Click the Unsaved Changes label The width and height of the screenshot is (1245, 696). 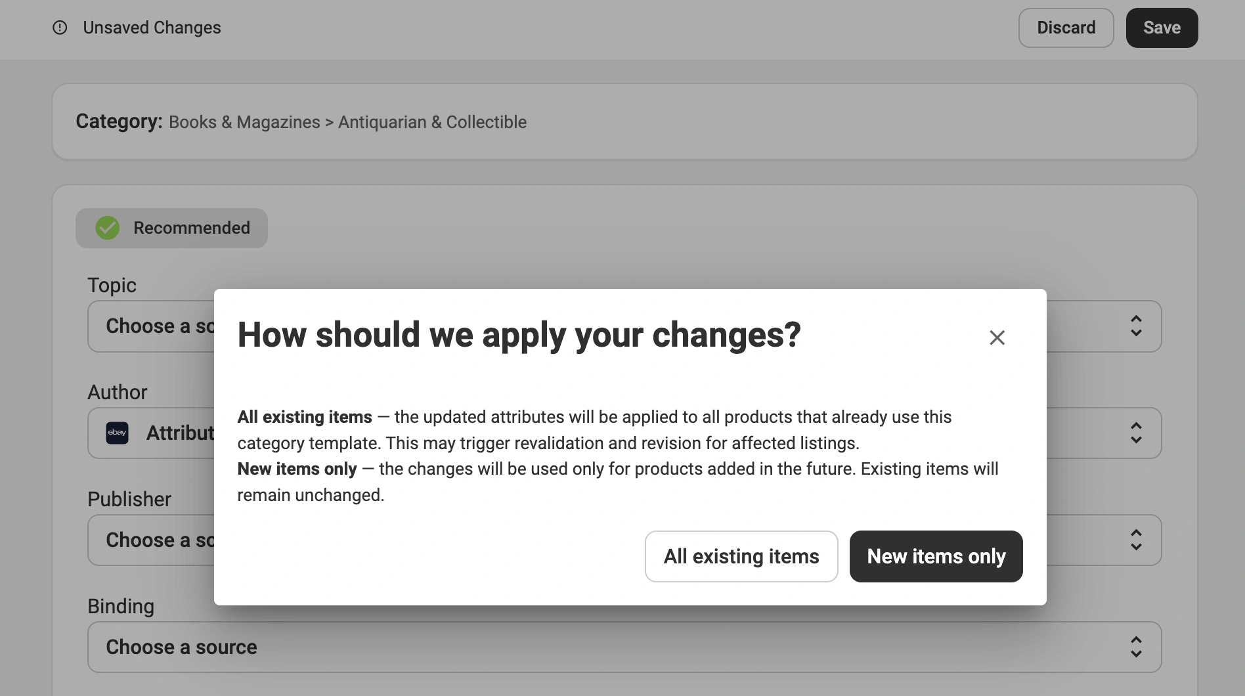(152, 28)
